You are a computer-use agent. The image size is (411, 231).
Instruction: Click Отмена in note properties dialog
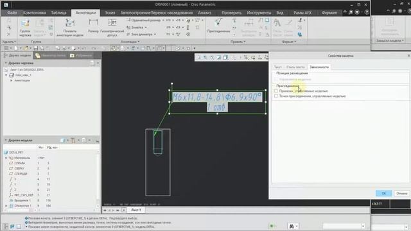[x=401, y=193]
